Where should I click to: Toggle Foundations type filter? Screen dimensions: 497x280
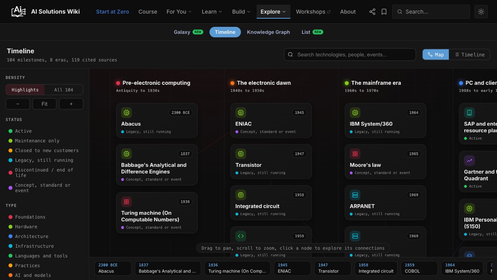27,217
